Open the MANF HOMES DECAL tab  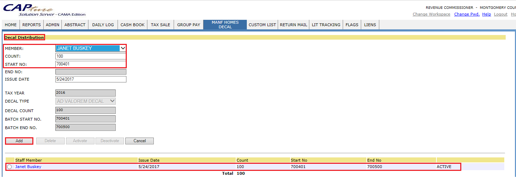point(225,25)
